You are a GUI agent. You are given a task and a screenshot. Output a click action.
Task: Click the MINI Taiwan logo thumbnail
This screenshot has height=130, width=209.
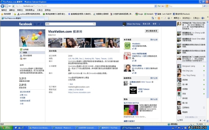(x=133, y=90)
